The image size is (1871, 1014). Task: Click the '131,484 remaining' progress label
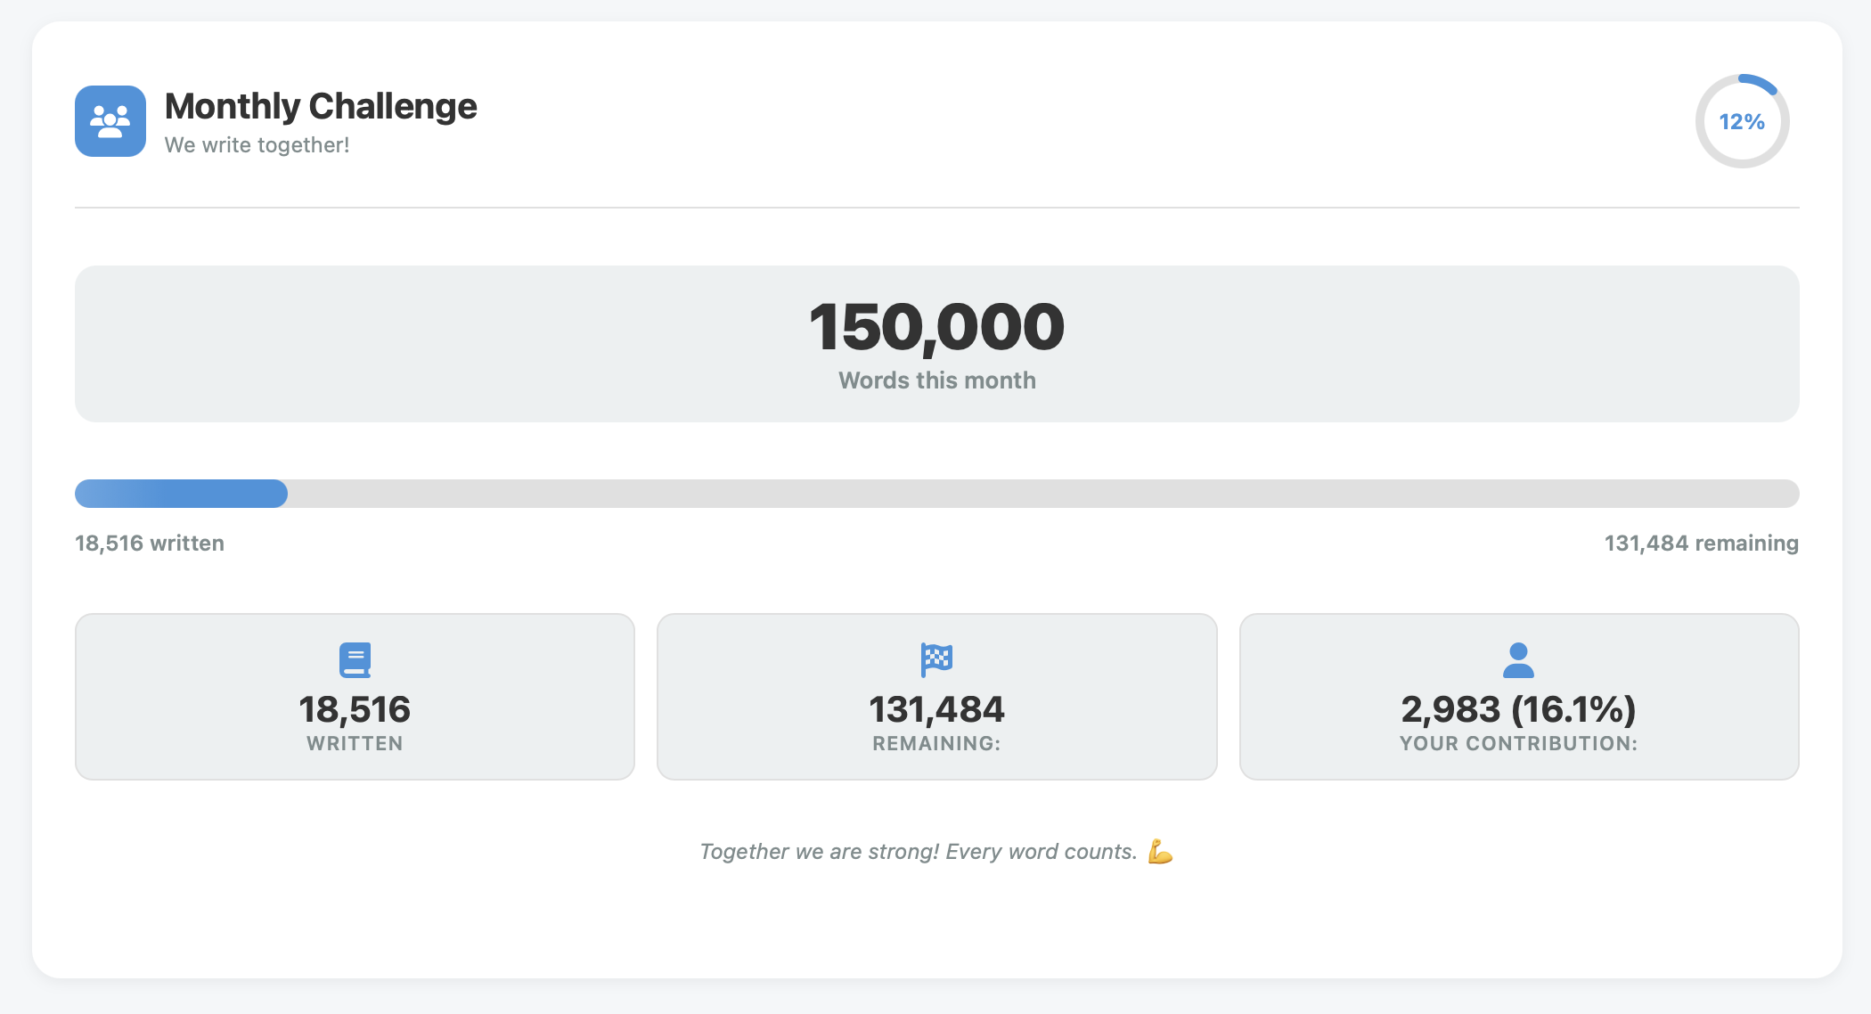coord(1701,544)
